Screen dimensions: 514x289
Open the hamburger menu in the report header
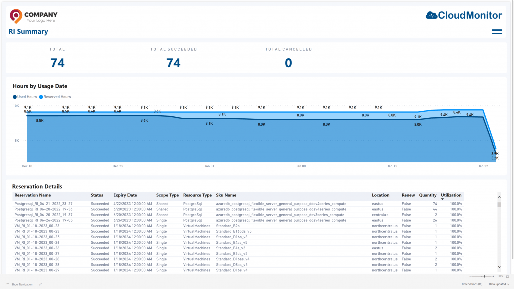(x=497, y=31)
